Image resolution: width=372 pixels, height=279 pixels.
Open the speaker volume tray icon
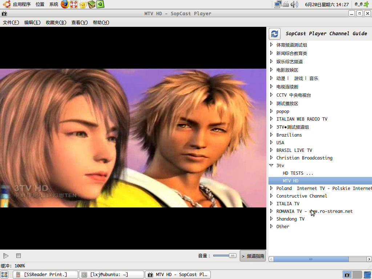coord(294,4)
